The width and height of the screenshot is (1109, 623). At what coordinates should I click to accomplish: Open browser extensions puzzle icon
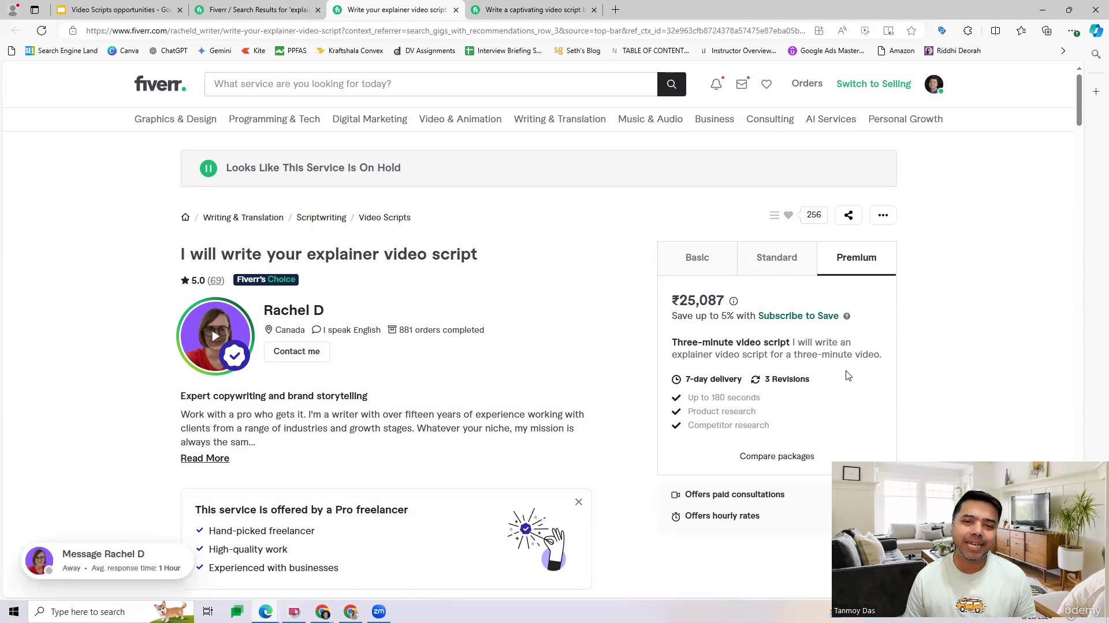click(967, 31)
